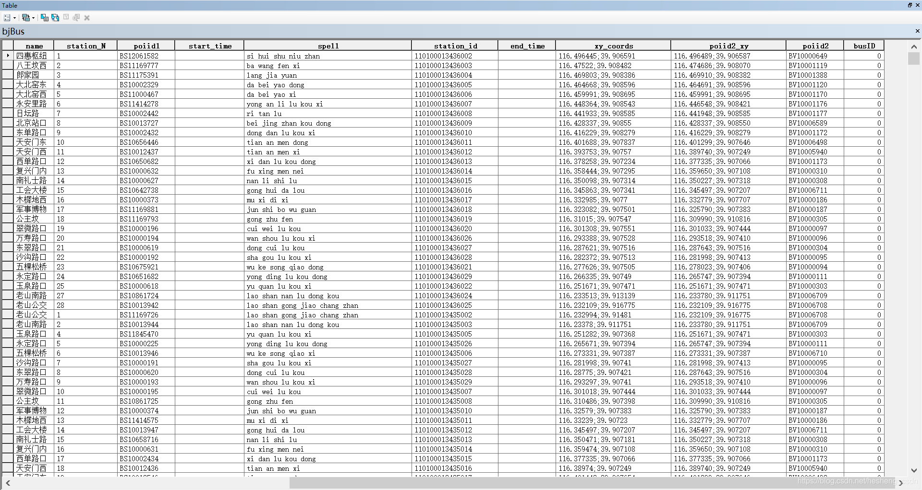Close the bjBus table tab
The height and width of the screenshot is (490, 922).
point(917,31)
